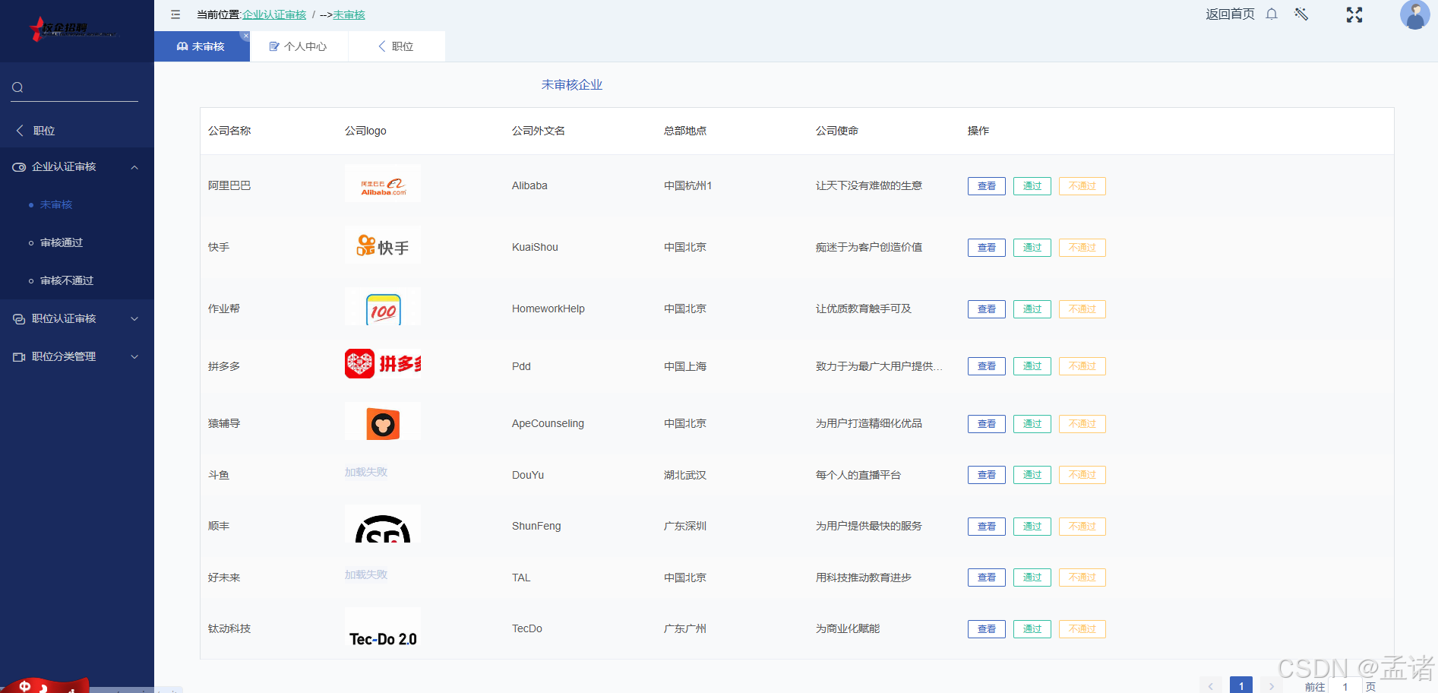Reject 作业帮 with 不通过
This screenshot has width=1438, height=693.
click(1082, 309)
